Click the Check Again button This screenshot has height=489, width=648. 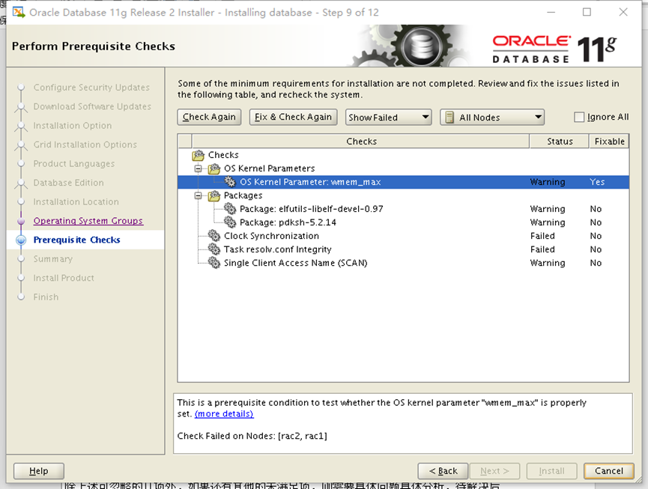pos(209,118)
